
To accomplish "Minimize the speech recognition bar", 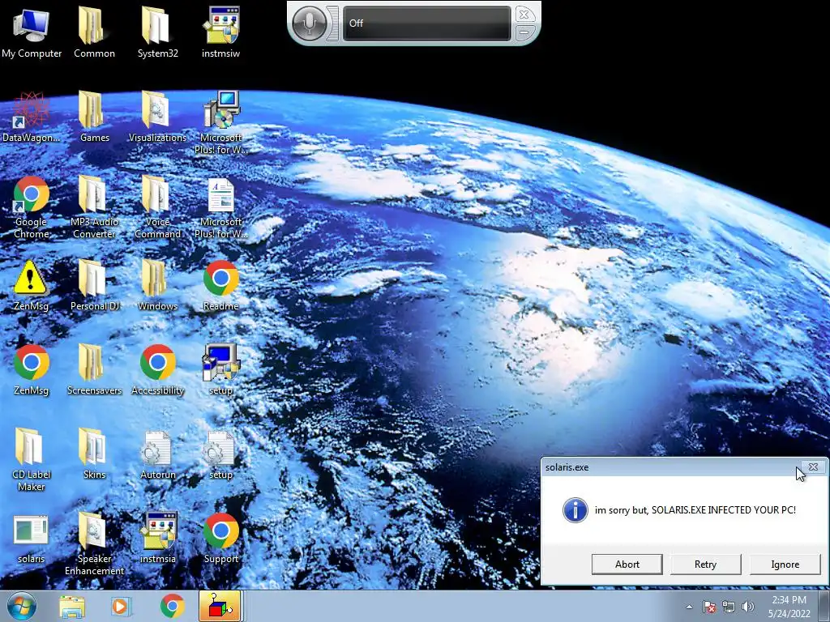I will coord(524,32).
